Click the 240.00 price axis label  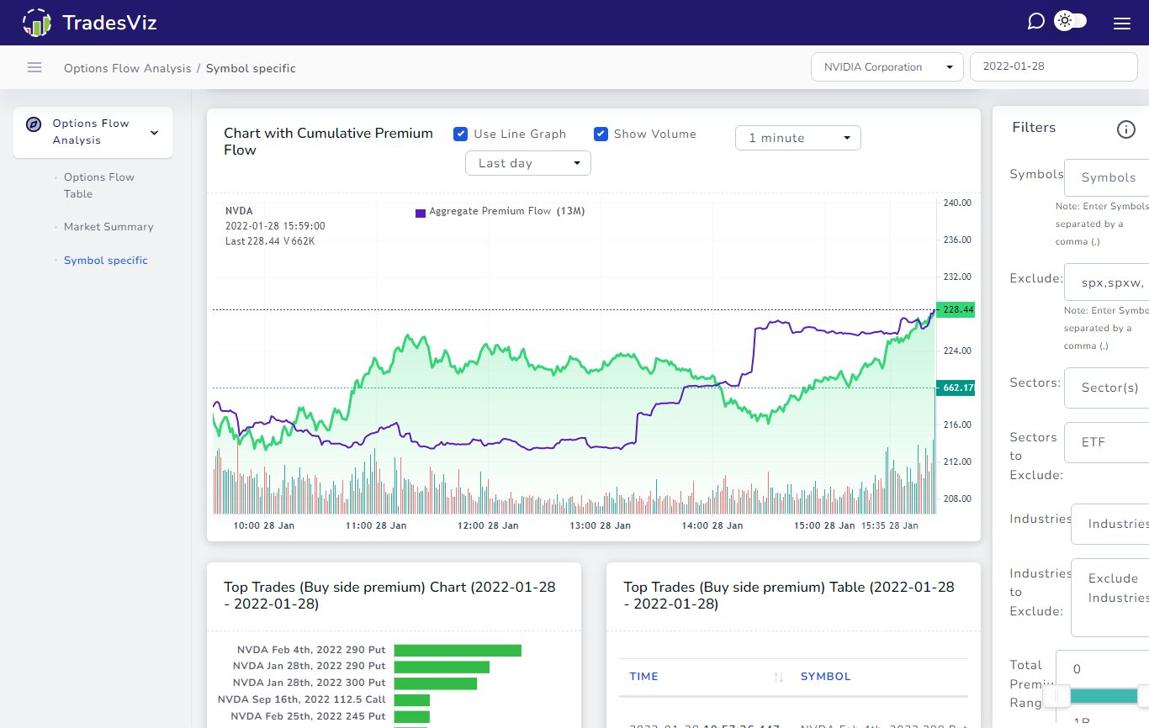pyautogui.click(x=957, y=203)
